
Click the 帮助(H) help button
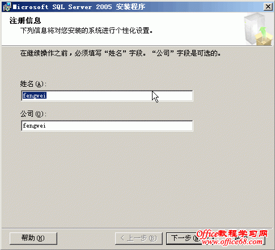pos(33,238)
